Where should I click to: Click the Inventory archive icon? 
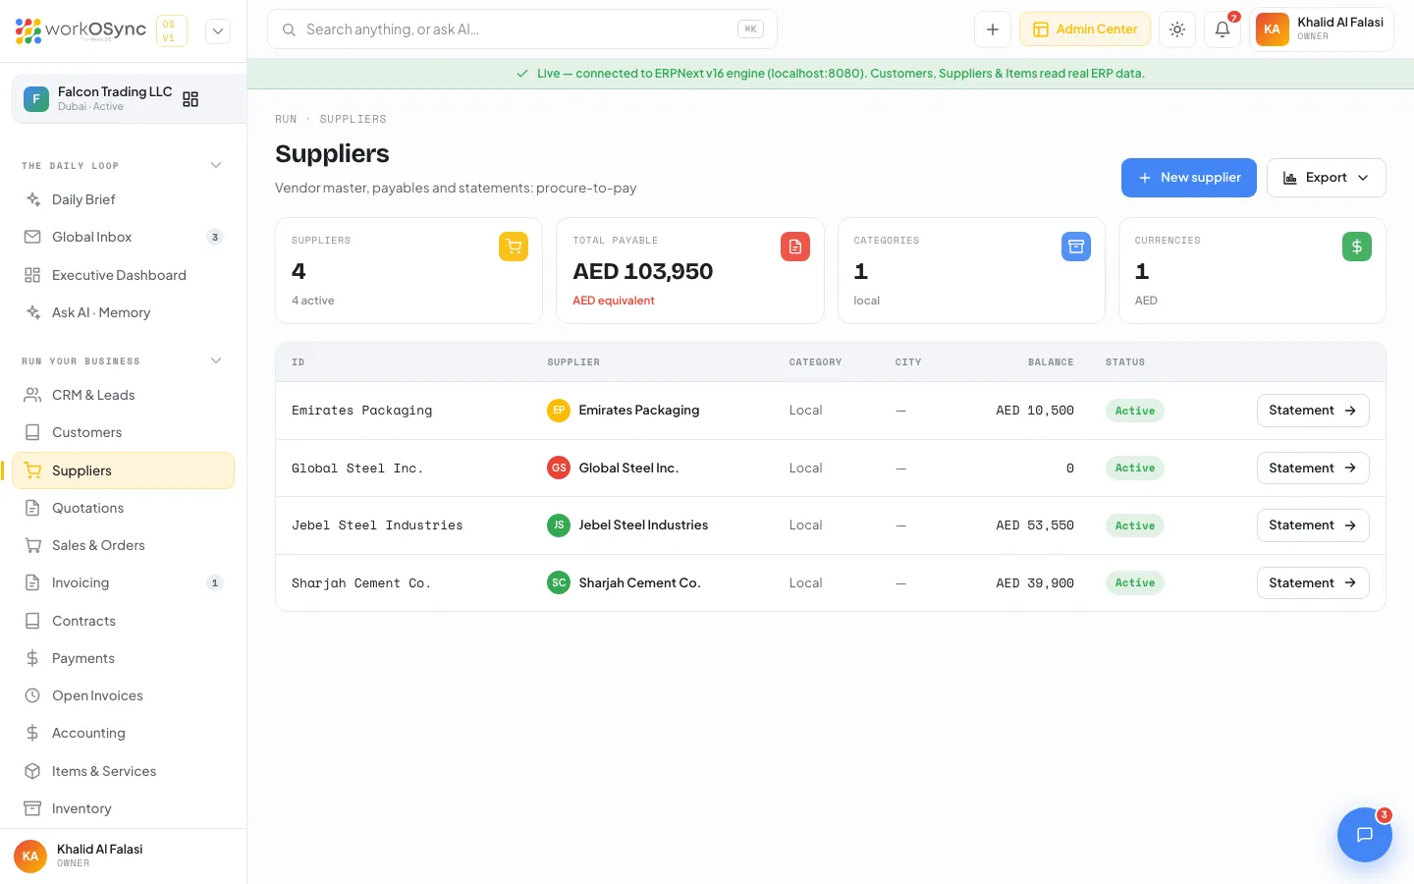pyautogui.click(x=32, y=808)
